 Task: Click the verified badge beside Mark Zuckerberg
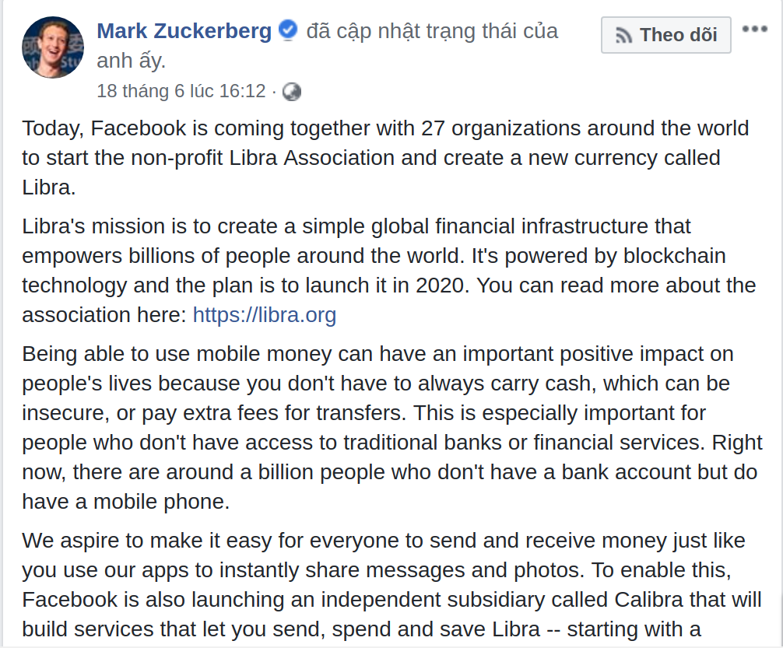(288, 31)
